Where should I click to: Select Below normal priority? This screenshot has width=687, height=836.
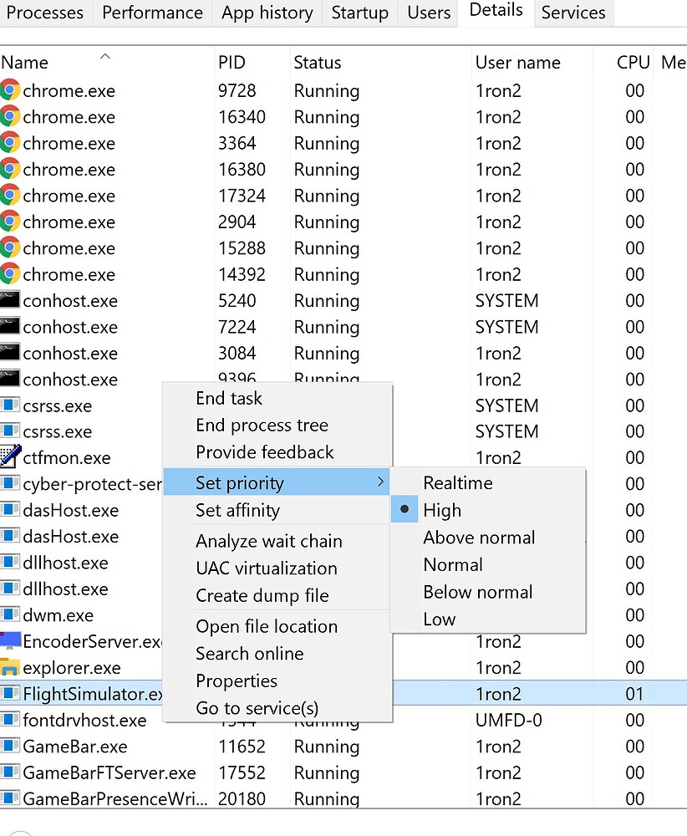[477, 592]
